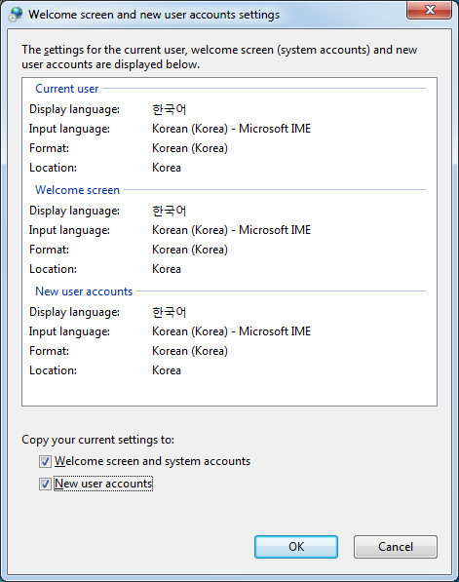
Task: Click New user accounts display language text
Action: click(x=170, y=312)
